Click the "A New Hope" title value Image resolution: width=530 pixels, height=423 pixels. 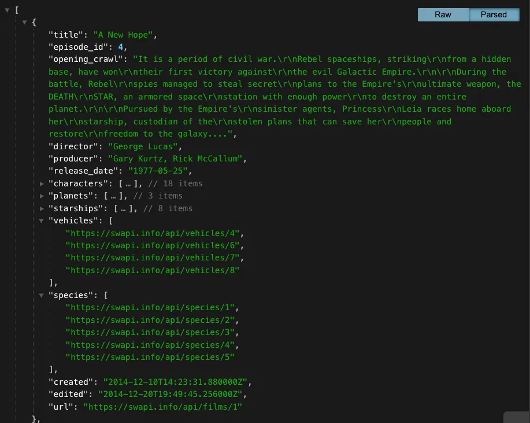click(x=123, y=35)
